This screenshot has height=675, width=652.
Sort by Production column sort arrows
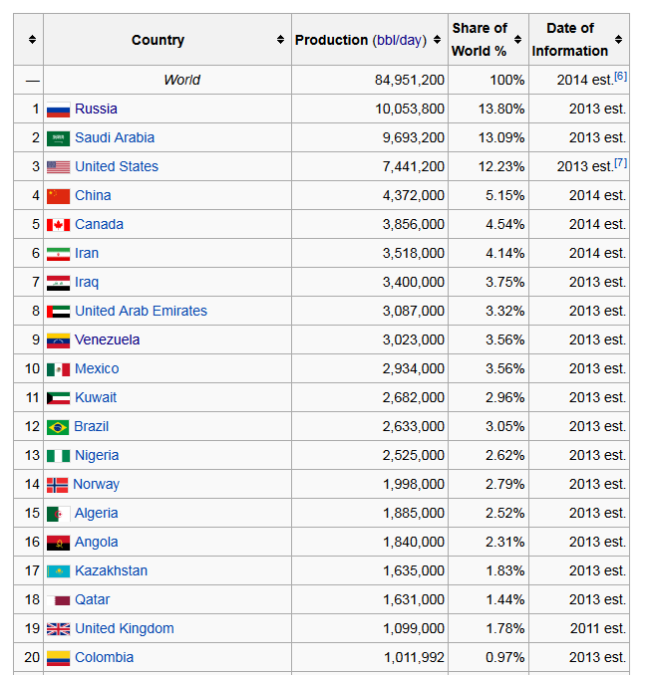437,40
